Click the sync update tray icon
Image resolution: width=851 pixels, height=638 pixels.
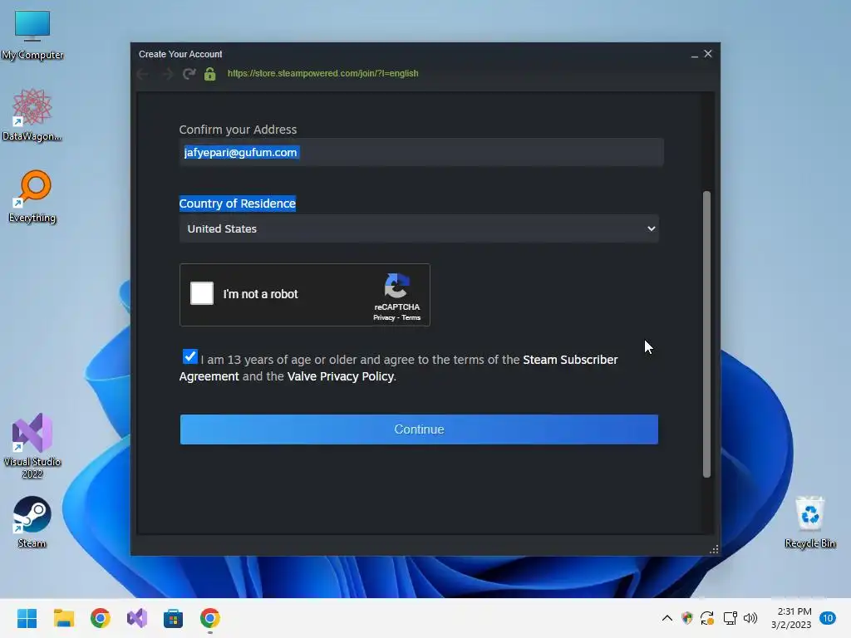point(707,618)
